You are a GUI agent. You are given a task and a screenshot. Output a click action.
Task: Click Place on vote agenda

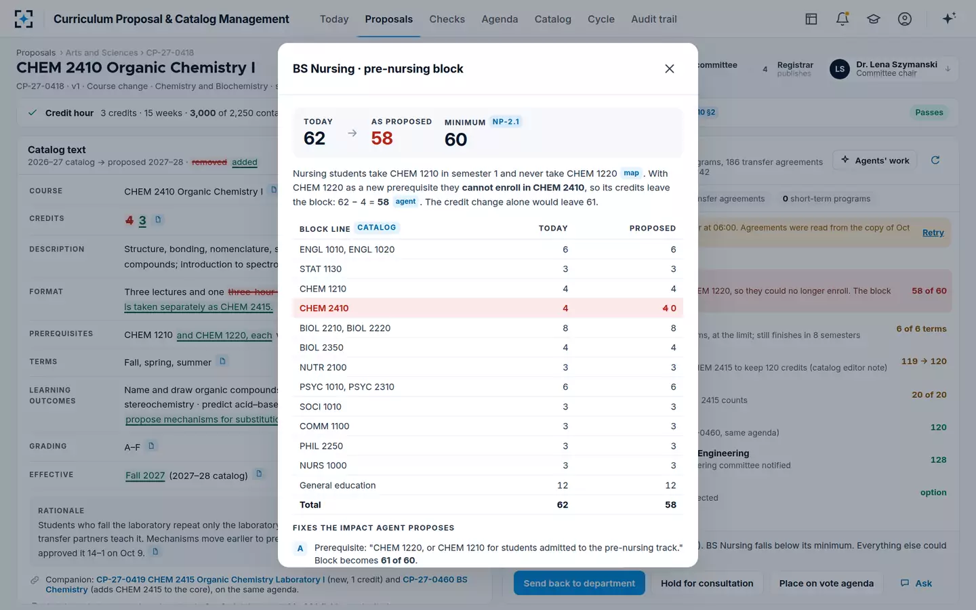pyautogui.click(x=826, y=583)
